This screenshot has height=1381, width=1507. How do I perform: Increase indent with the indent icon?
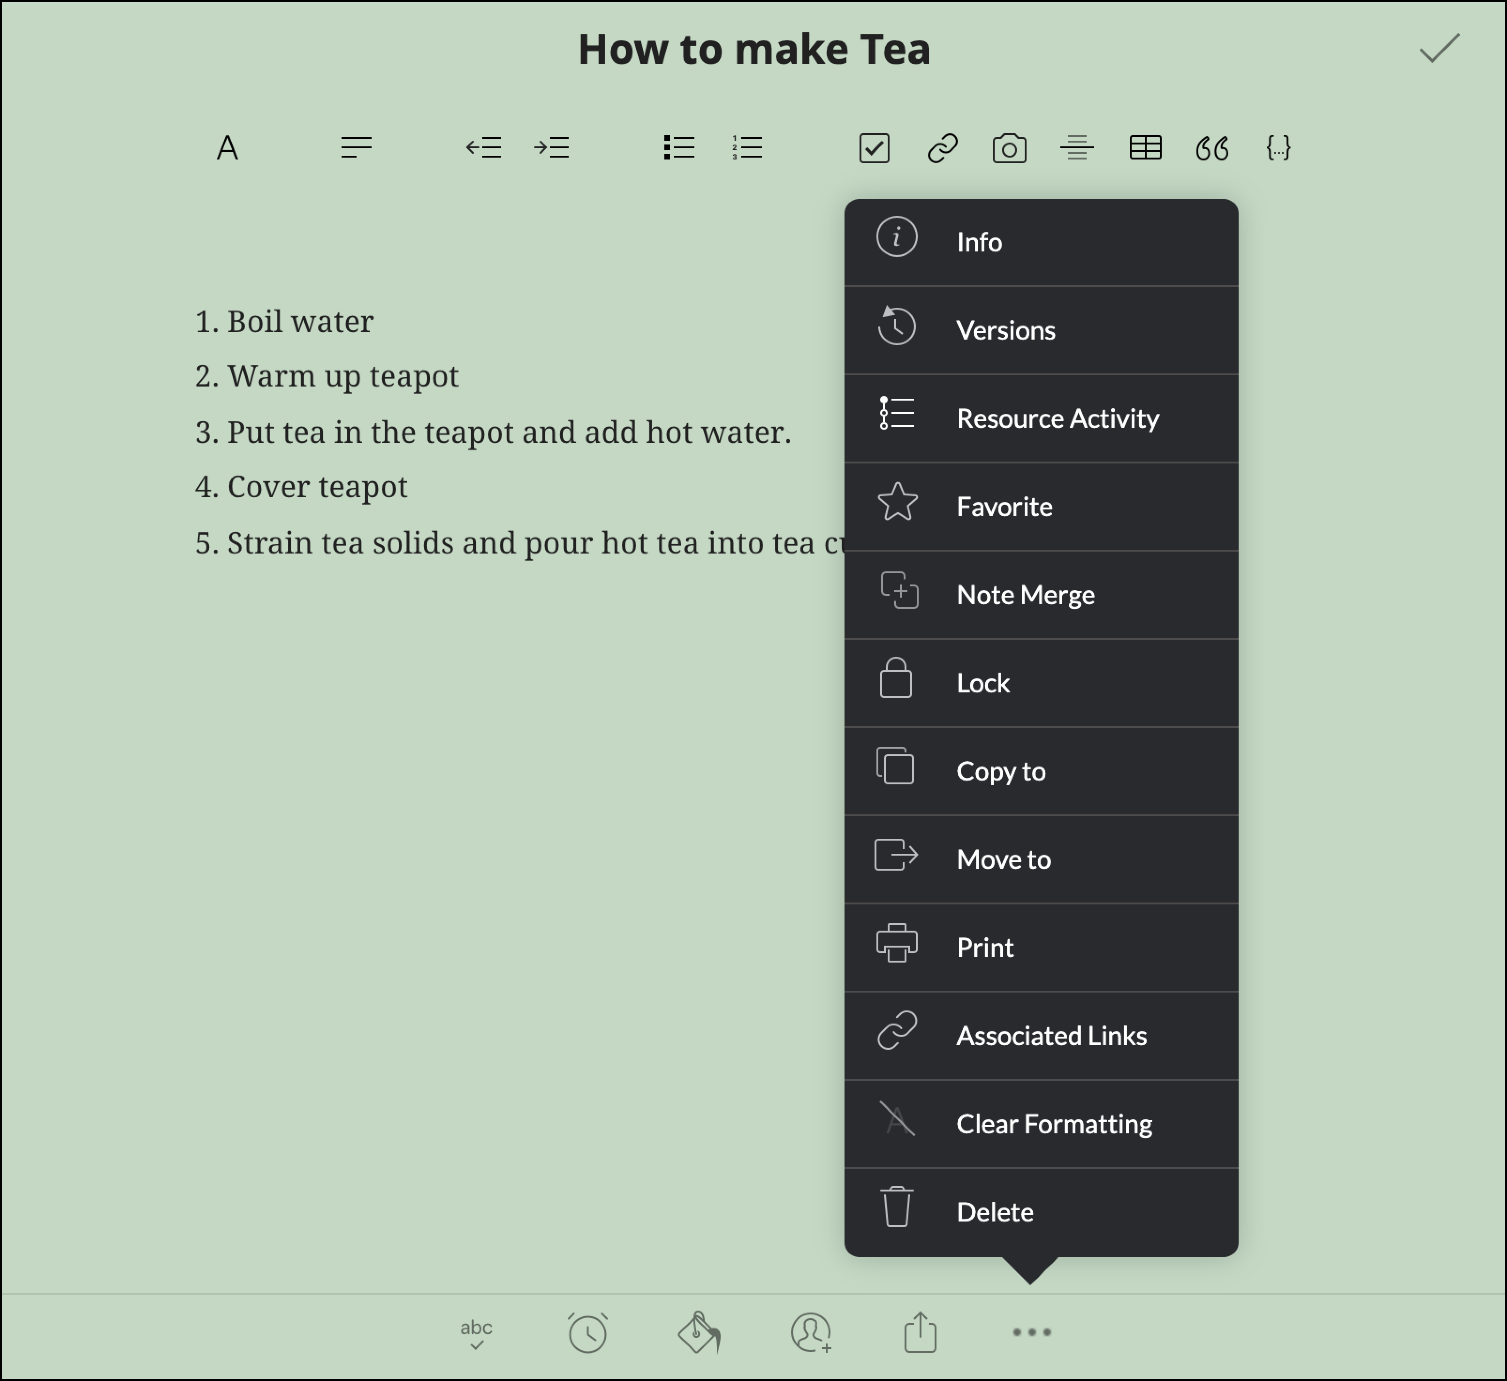pos(552,148)
